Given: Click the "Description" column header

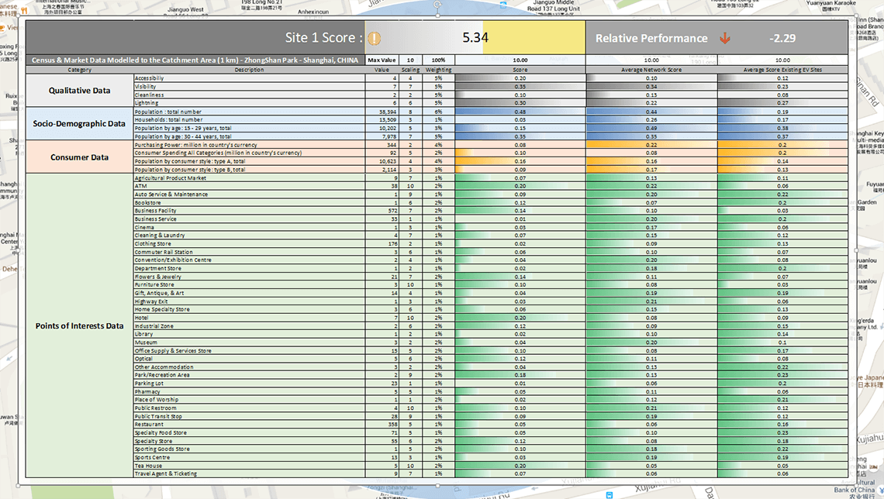Looking at the screenshot, I should pyautogui.click(x=249, y=70).
